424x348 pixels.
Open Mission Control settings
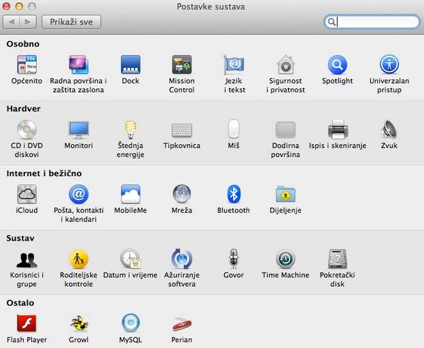[x=181, y=65]
